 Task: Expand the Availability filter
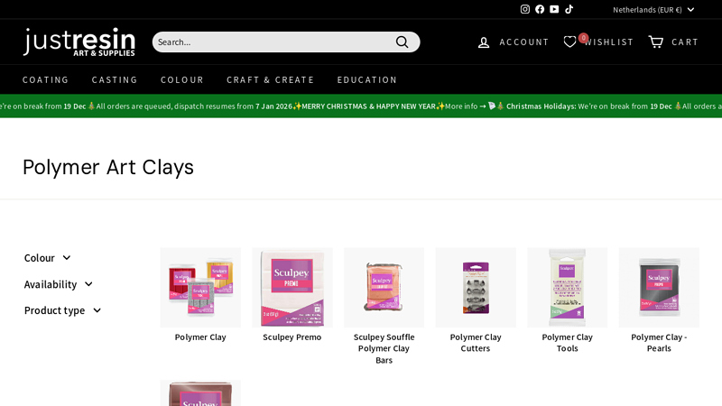coord(58,284)
